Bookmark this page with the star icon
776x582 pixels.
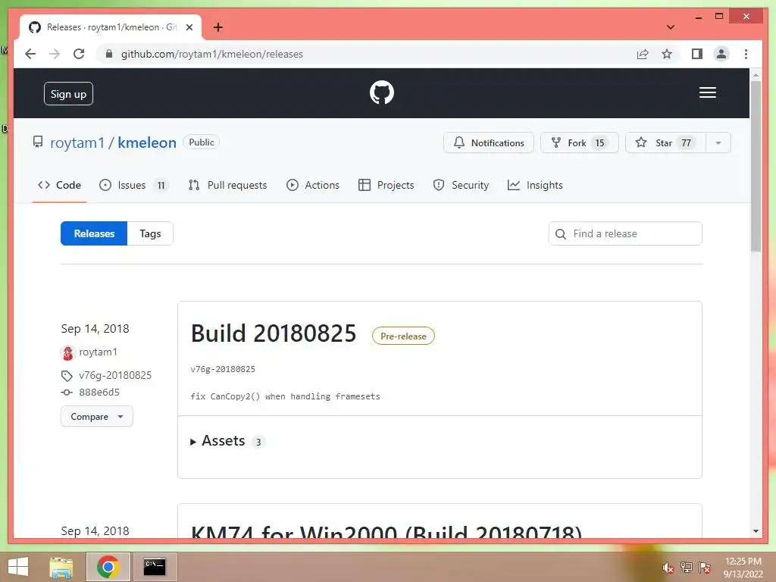(x=667, y=54)
